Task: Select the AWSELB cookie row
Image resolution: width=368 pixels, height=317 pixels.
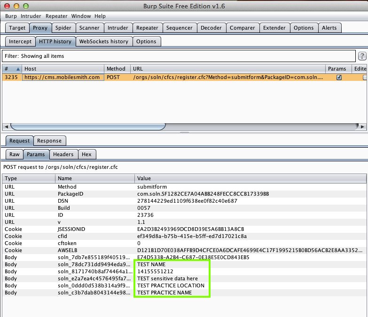Action: tap(184, 250)
